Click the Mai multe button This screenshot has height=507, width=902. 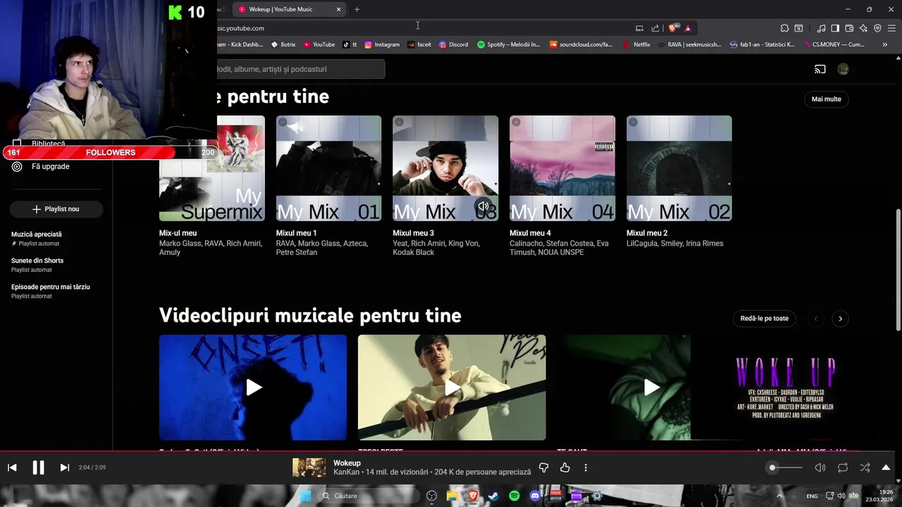pyautogui.click(x=827, y=99)
